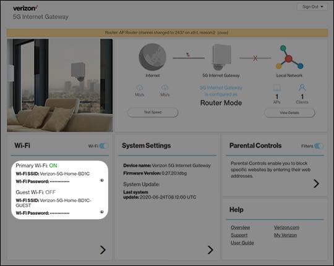
Task: Click the Test Speed button
Action: point(153,112)
